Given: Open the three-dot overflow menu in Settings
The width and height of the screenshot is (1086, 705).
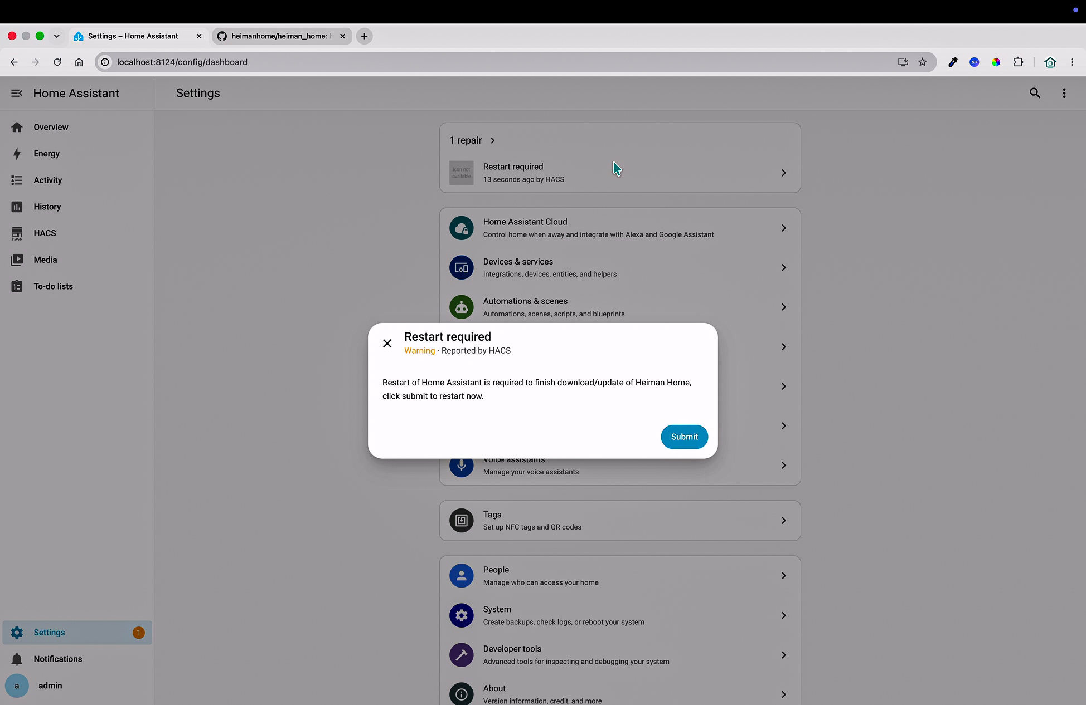Looking at the screenshot, I should click(x=1064, y=93).
